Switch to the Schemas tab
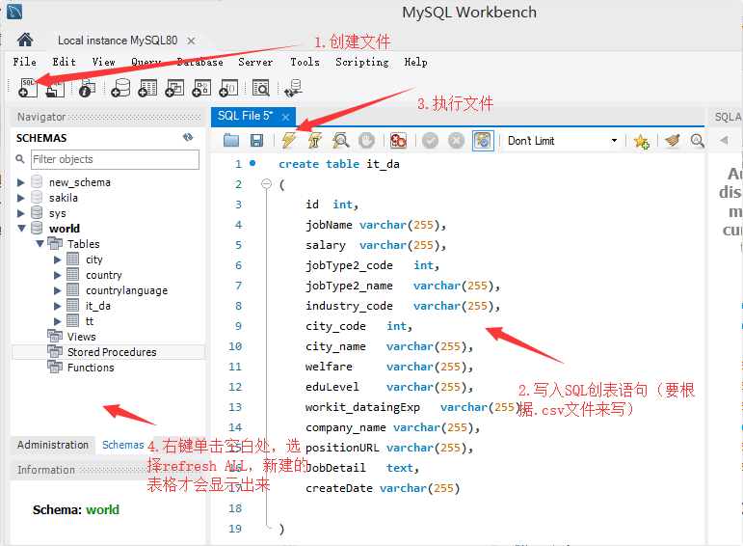Image resolution: width=743 pixels, height=546 pixels. pos(122,445)
